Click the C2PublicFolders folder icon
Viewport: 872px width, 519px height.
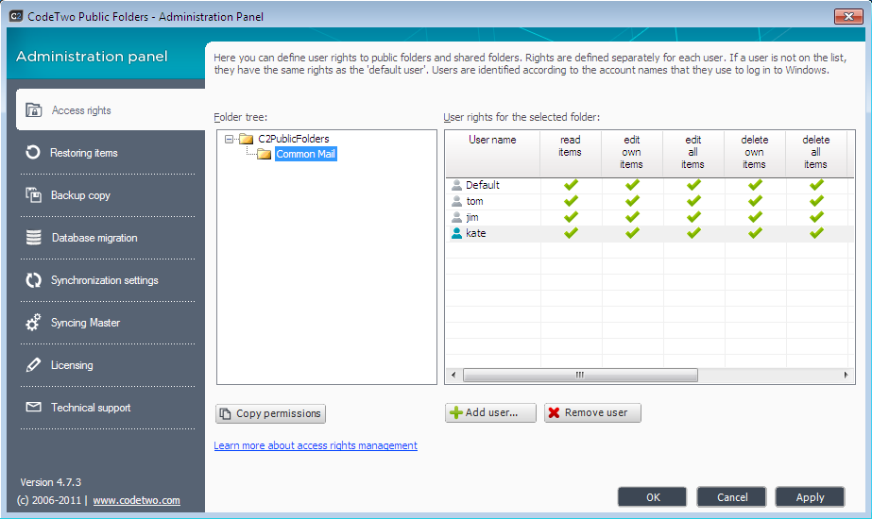click(247, 139)
